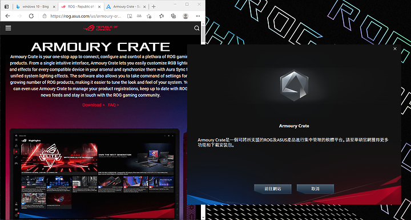Open the 'FAQ >' link
This screenshot has width=411, height=220.
pyautogui.click(x=113, y=105)
